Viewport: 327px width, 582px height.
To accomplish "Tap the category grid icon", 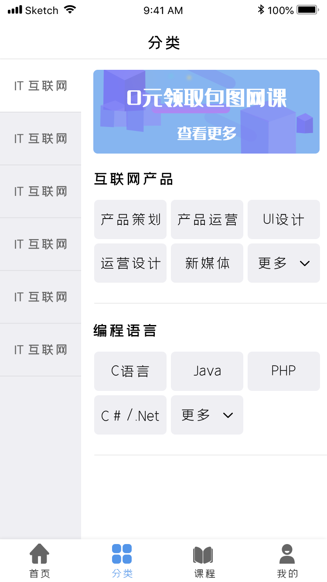I will pos(122,554).
